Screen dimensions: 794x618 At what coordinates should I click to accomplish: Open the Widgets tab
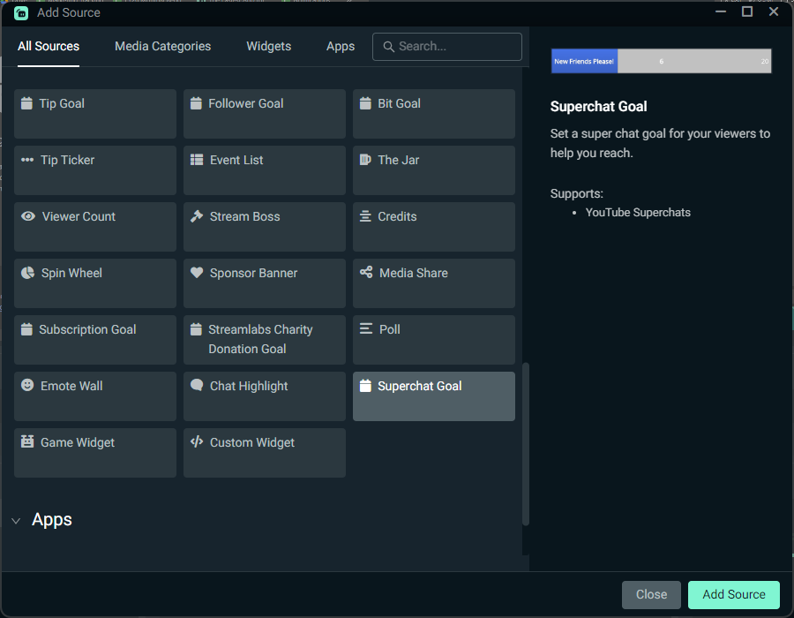268,46
